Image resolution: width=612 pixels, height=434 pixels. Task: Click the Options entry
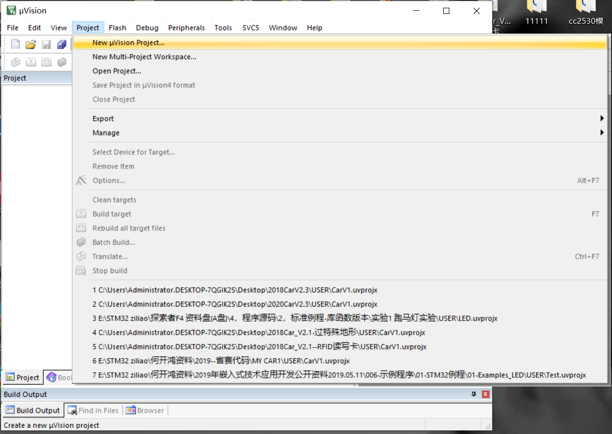pyautogui.click(x=340, y=180)
